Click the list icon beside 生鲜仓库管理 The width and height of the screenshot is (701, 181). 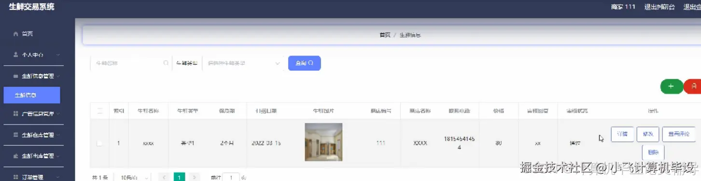[15, 135]
